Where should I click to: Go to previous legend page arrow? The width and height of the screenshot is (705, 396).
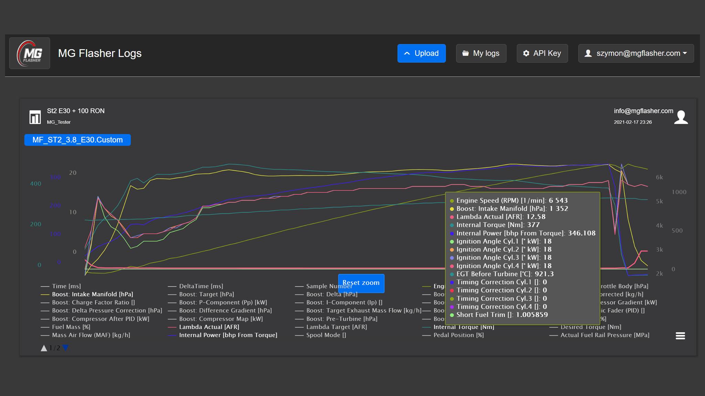click(x=44, y=348)
